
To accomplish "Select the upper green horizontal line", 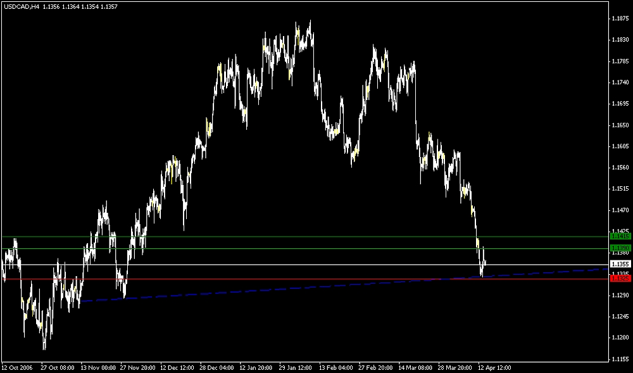I will click(x=316, y=236).
